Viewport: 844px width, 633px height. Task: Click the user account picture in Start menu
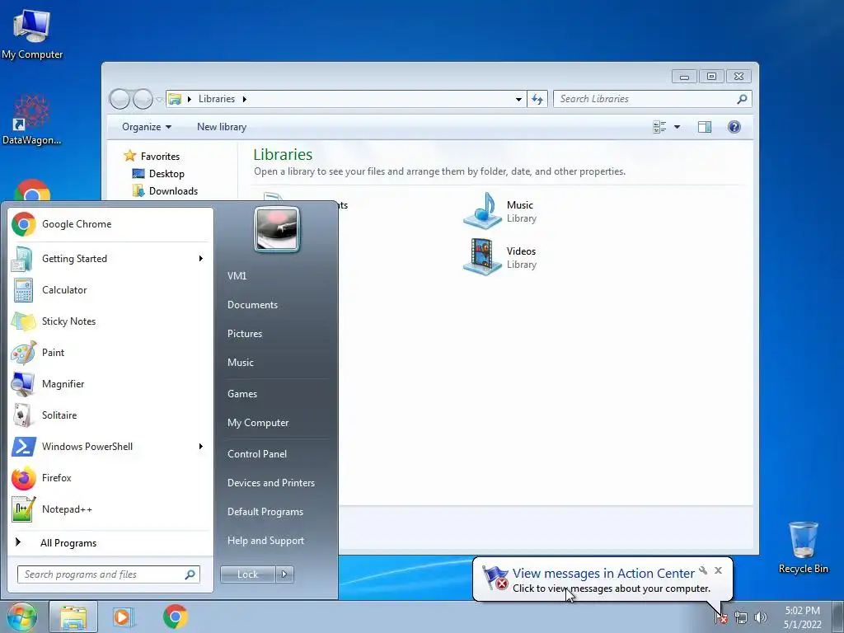(x=277, y=229)
